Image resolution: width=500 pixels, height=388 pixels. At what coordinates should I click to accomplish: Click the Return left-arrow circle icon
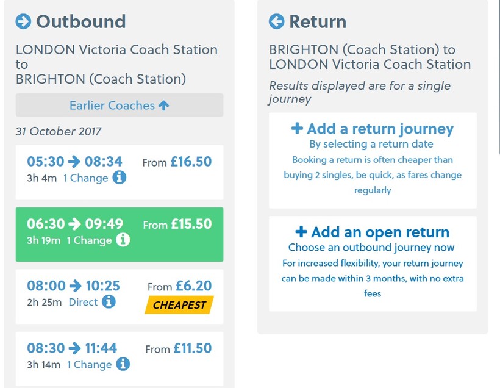point(276,22)
